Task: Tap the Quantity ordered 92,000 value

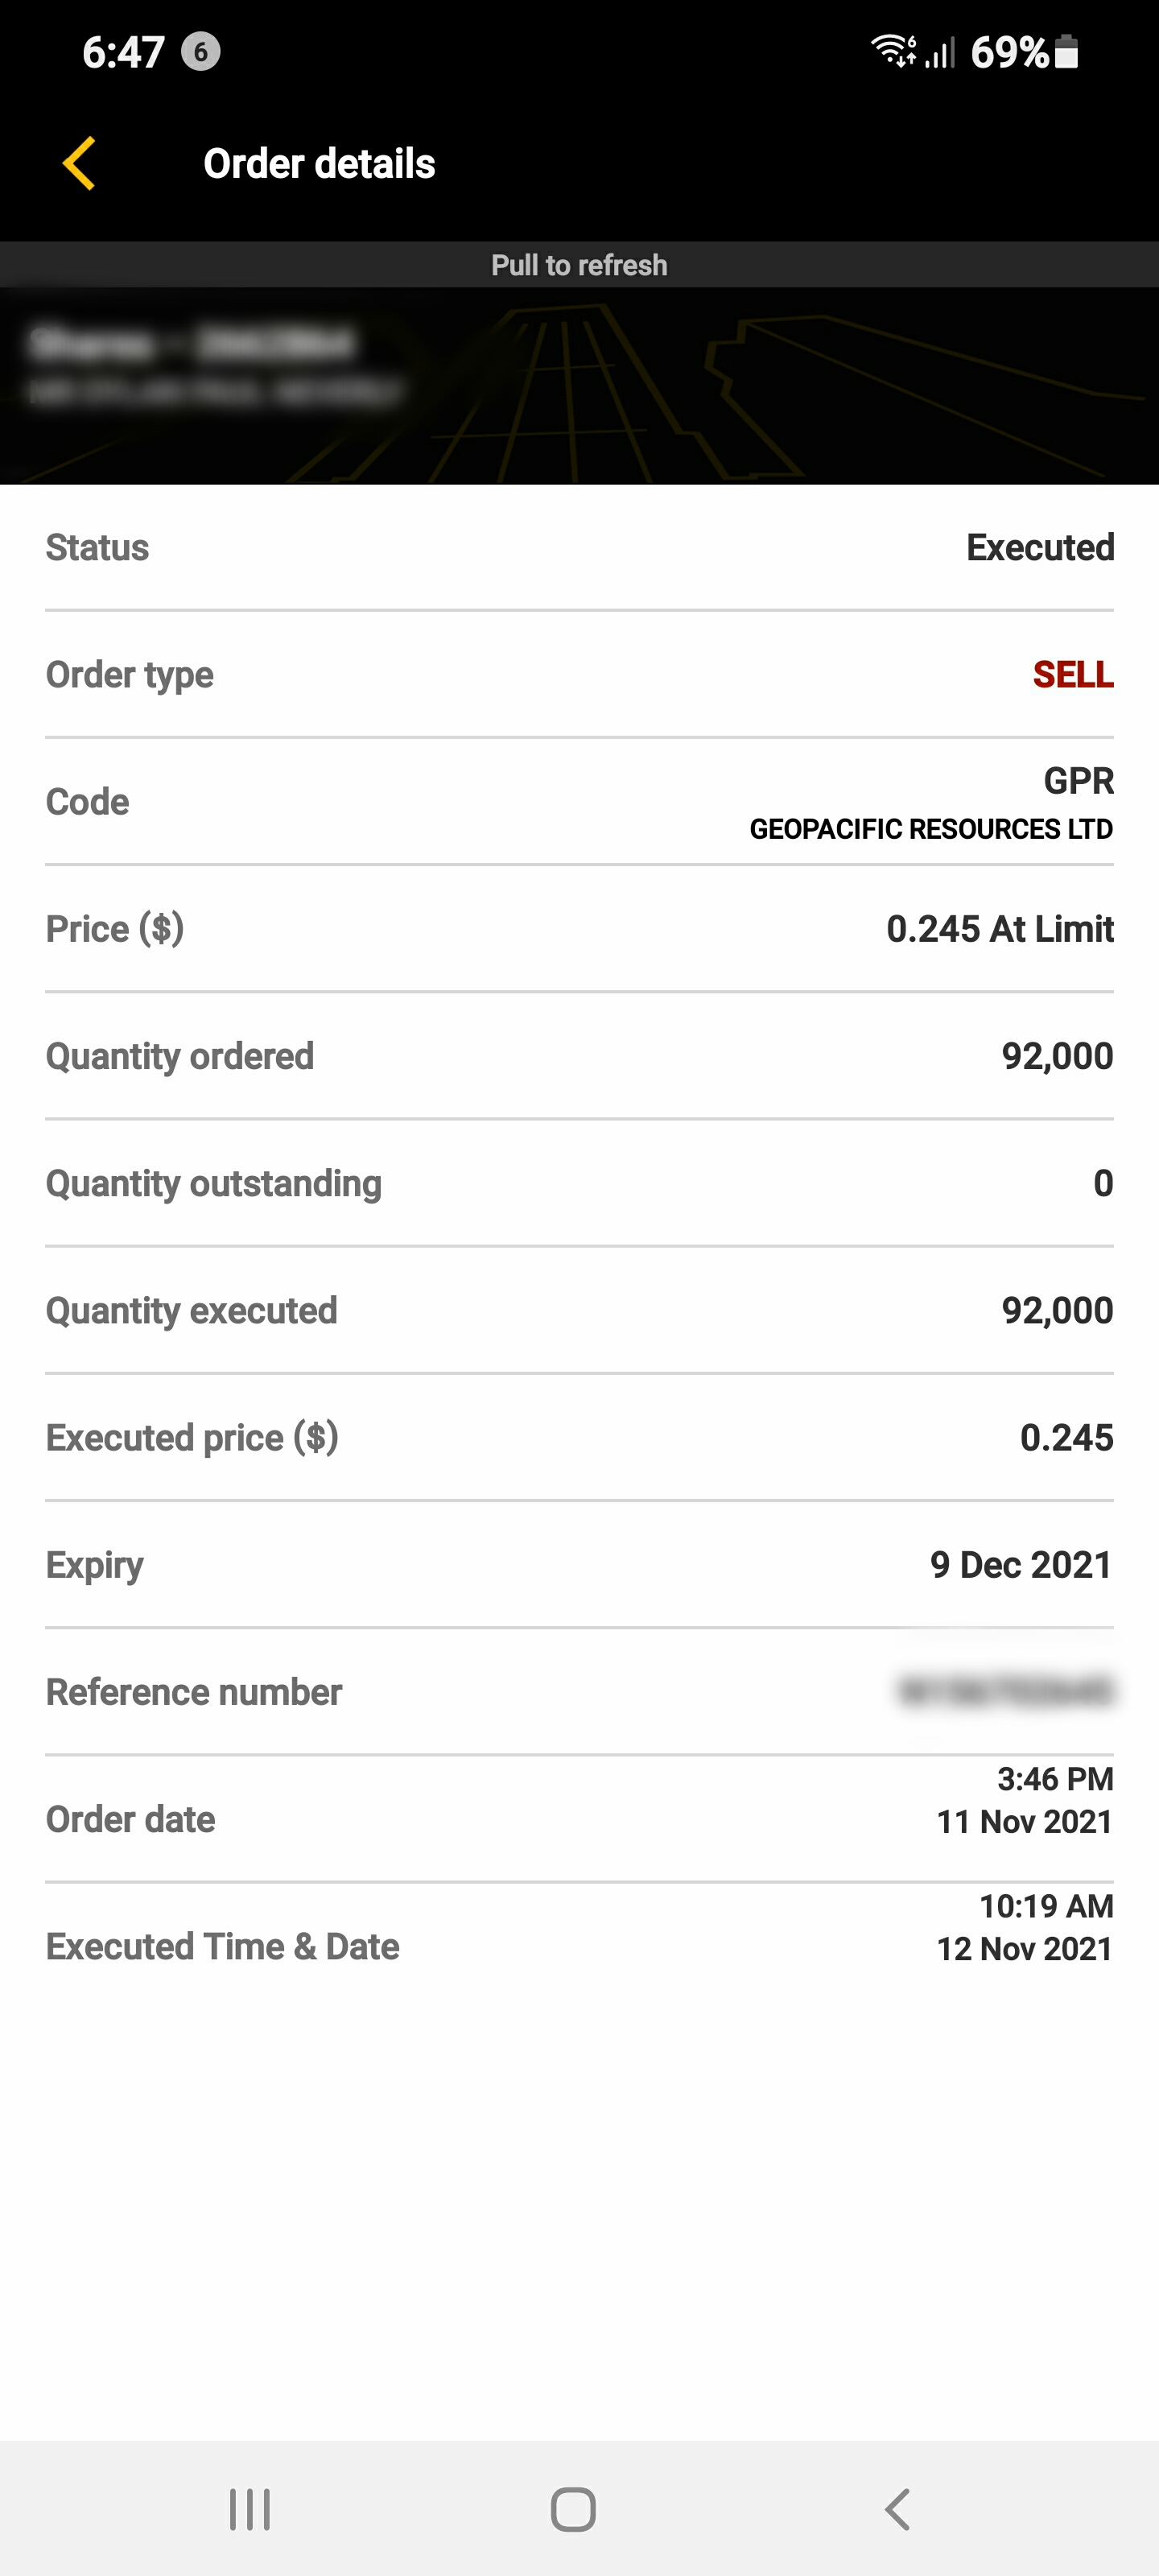Action: [1057, 1056]
